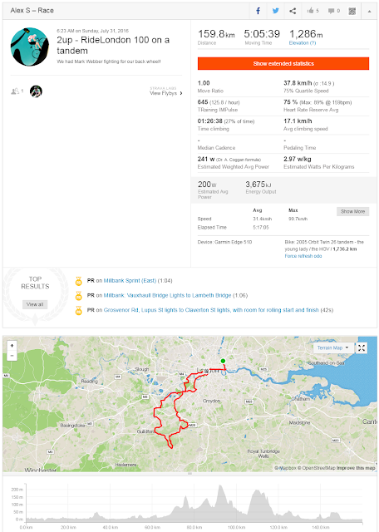Show the QR code icon
This screenshot has width=379, height=532.
click(352, 11)
